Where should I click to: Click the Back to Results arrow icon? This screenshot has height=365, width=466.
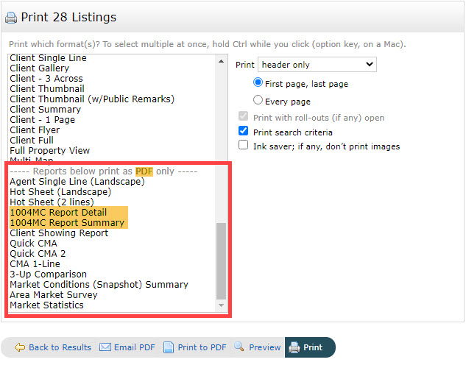coord(20,347)
